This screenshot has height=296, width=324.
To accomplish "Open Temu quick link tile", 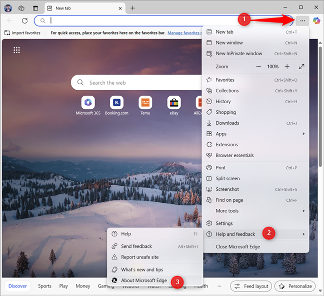I will pos(145,105).
